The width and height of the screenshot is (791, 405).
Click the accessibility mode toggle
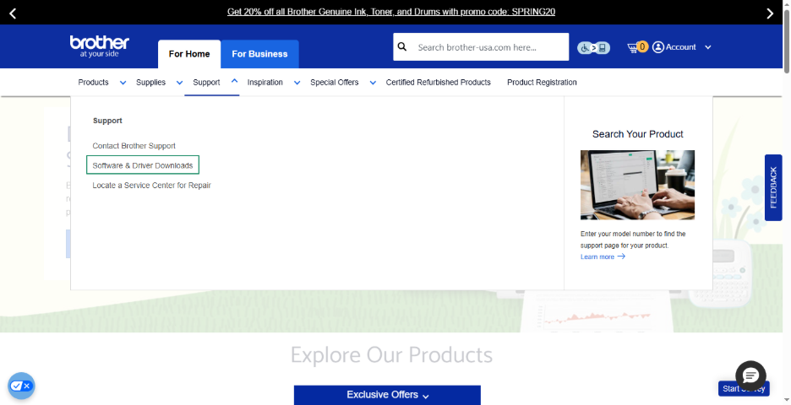pyautogui.click(x=593, y=48)
